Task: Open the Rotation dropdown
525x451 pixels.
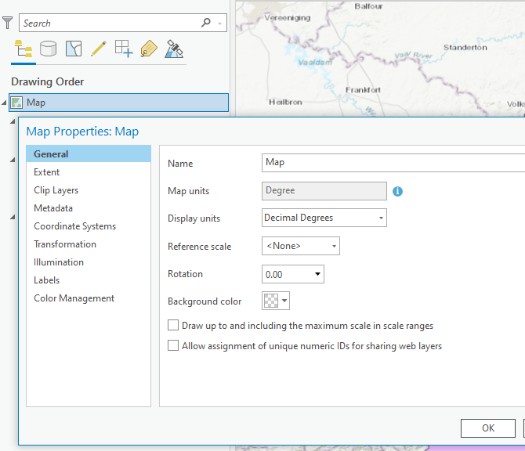Action: coord(292,274)
